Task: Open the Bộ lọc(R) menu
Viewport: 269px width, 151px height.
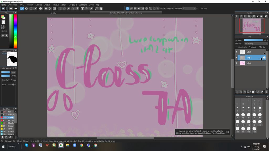Action: coord(30,5)
